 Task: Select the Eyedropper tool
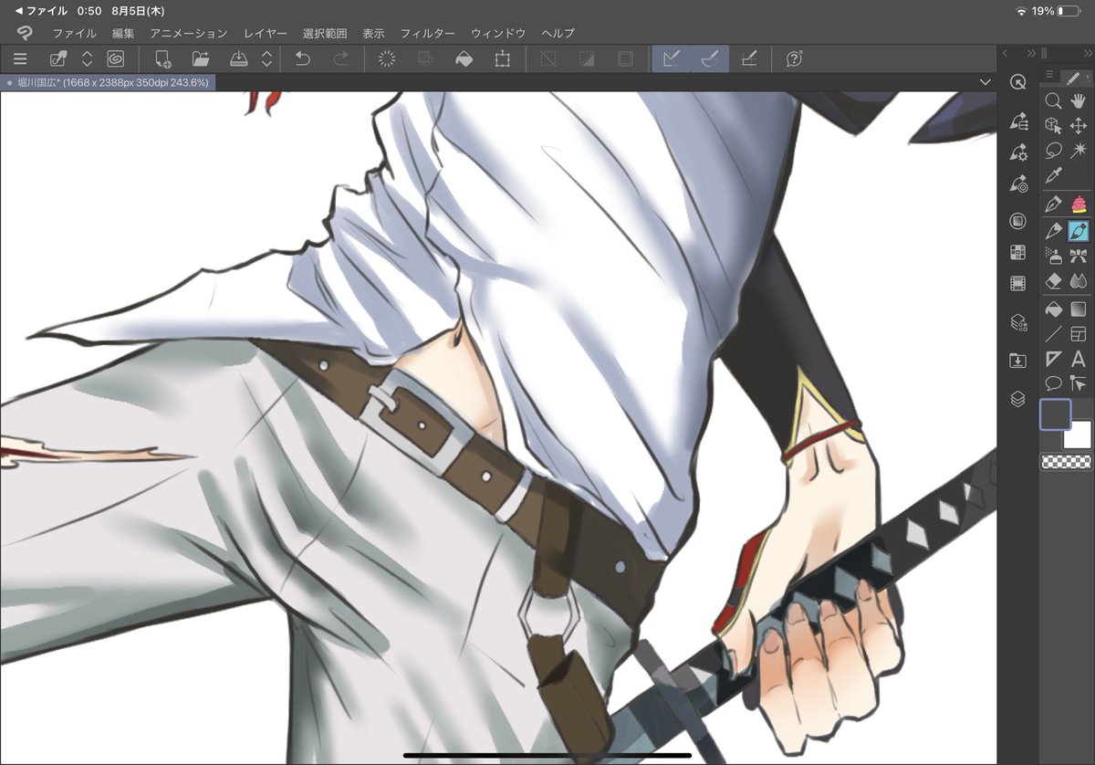coord(1053,175)
